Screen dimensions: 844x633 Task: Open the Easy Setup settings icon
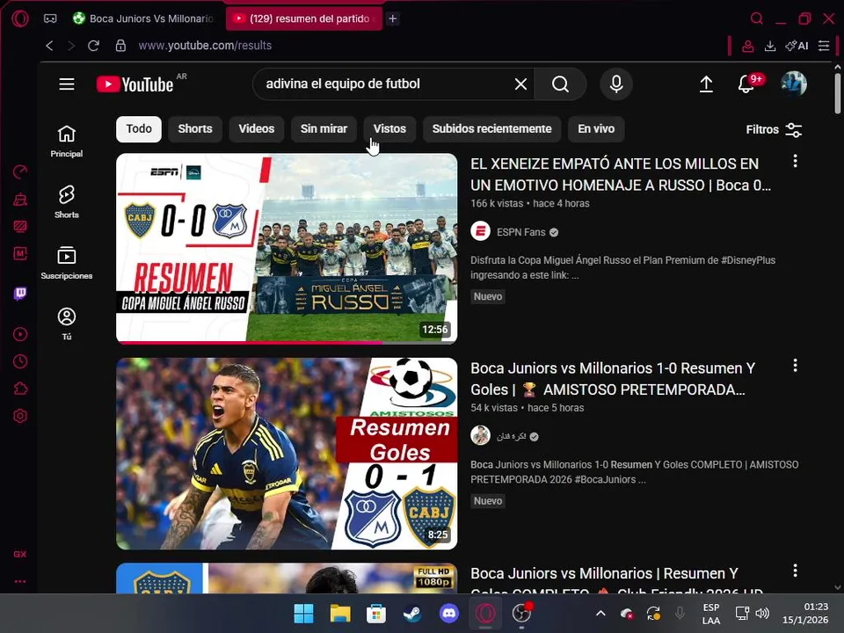(824, 47)
